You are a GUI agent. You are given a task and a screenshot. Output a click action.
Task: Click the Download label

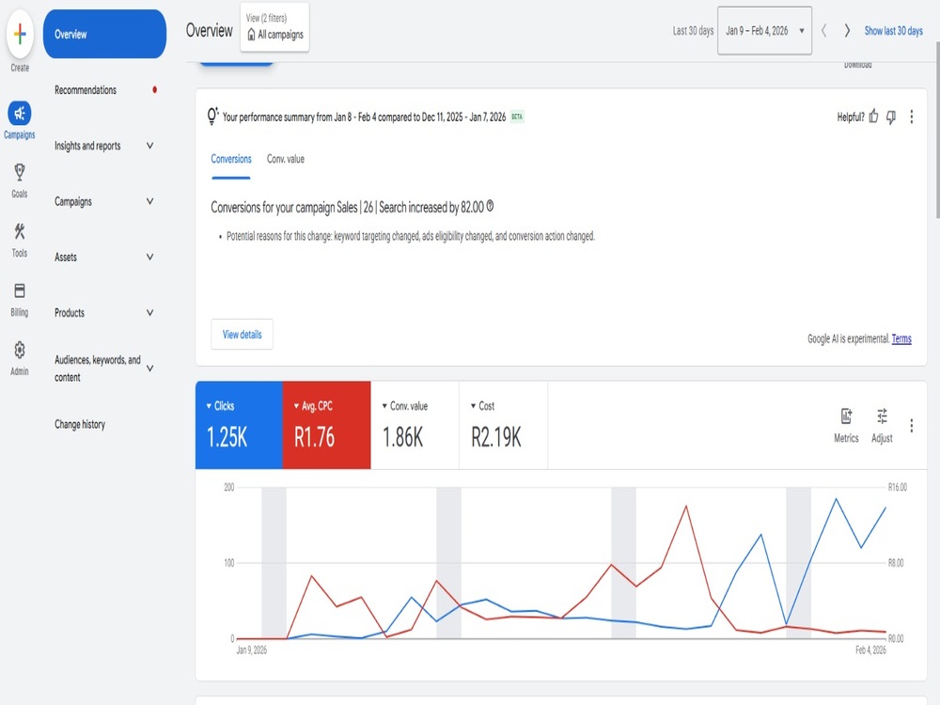[858, 65]
